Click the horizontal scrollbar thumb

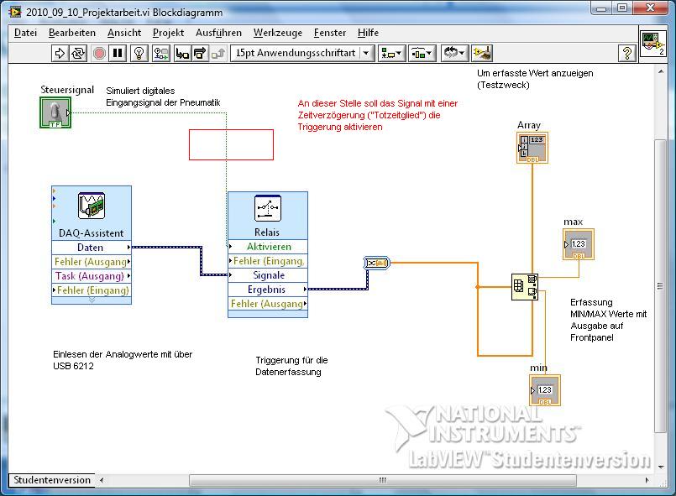[383, 480]
